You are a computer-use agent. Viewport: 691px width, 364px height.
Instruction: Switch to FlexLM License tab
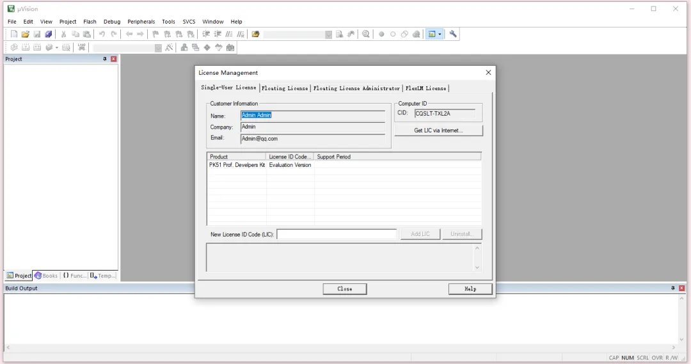click(425, 88)
